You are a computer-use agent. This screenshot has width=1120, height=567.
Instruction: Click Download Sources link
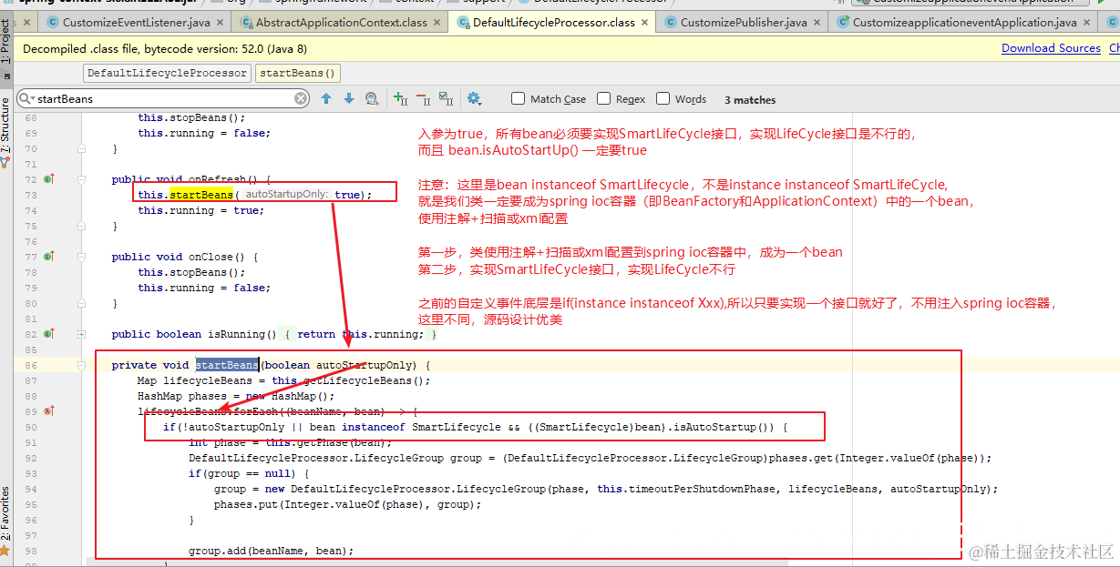(x=1051, y=48)
